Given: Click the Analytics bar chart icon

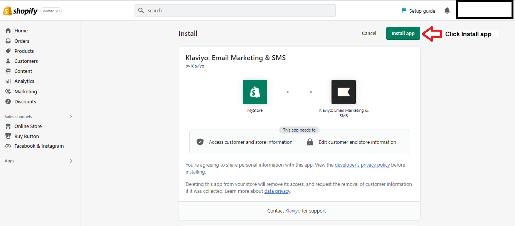Looking at the screenshot, I should tap(8, 81).
